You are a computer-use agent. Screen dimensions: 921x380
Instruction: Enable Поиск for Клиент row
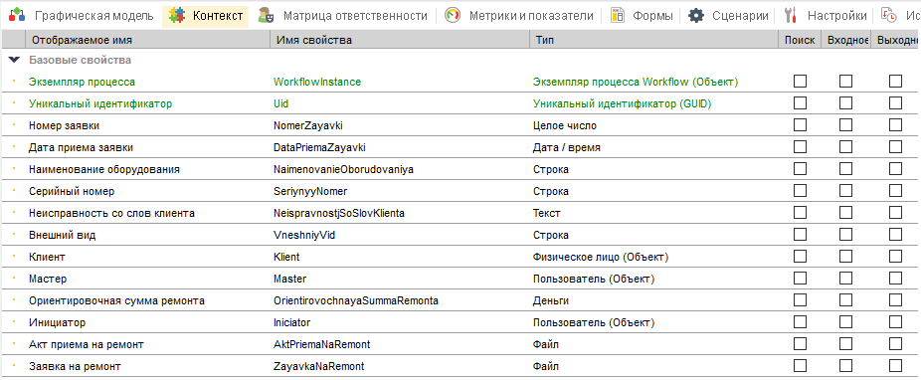pos(800,256)
